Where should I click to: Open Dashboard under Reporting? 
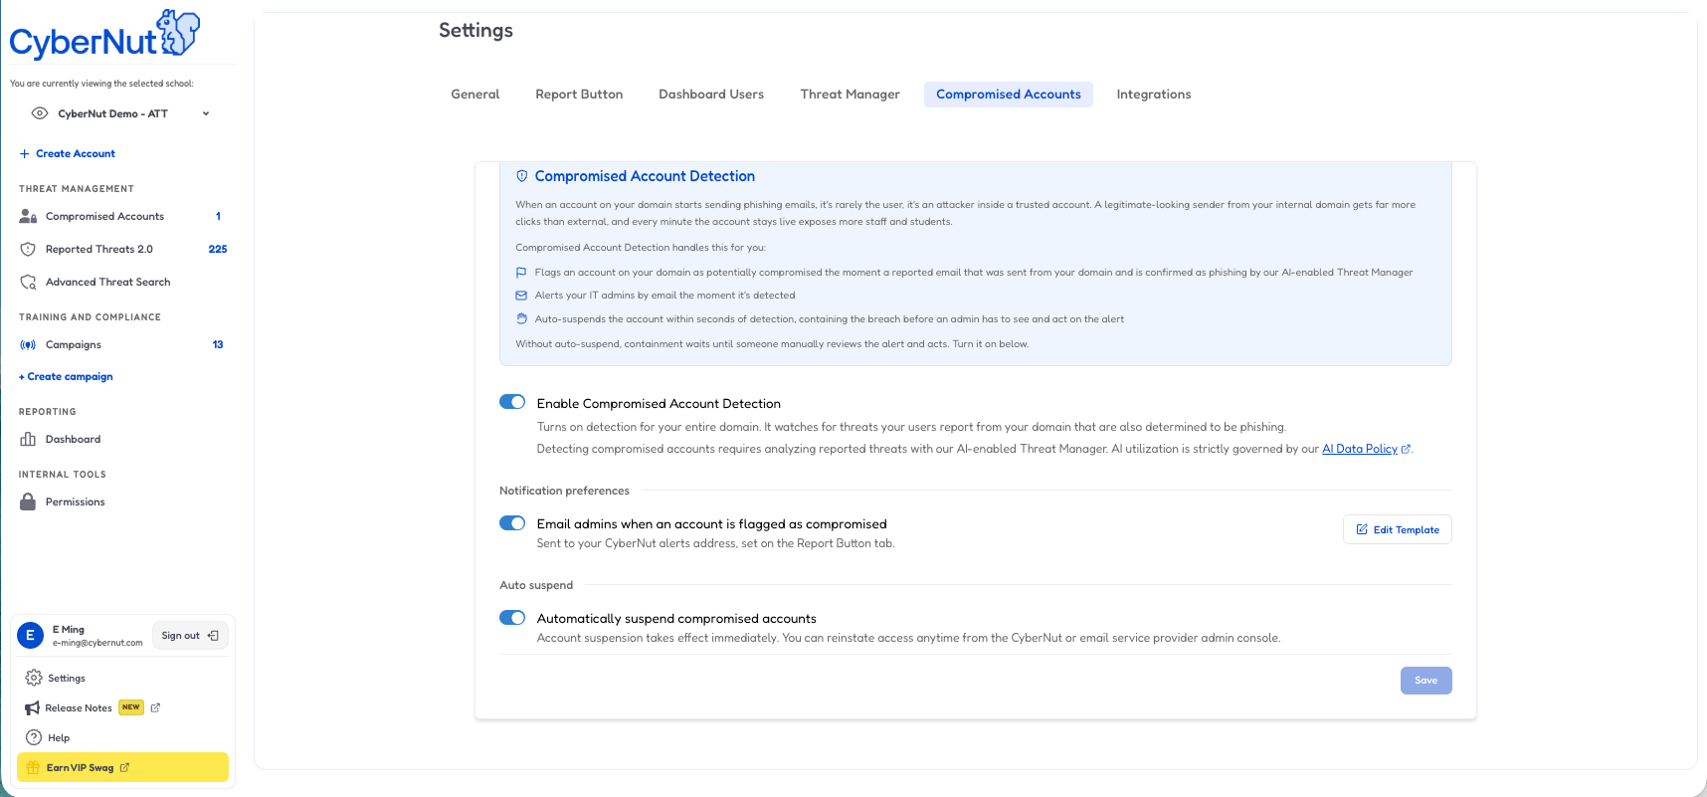point(73,439)
